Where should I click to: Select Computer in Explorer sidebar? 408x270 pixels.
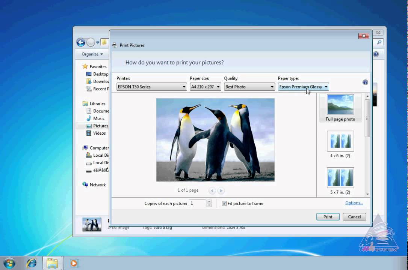pos(99,148)
